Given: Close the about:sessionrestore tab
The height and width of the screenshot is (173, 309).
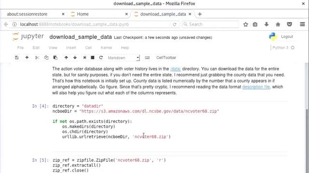Looking at the screenshot, I should click(63, 14).
